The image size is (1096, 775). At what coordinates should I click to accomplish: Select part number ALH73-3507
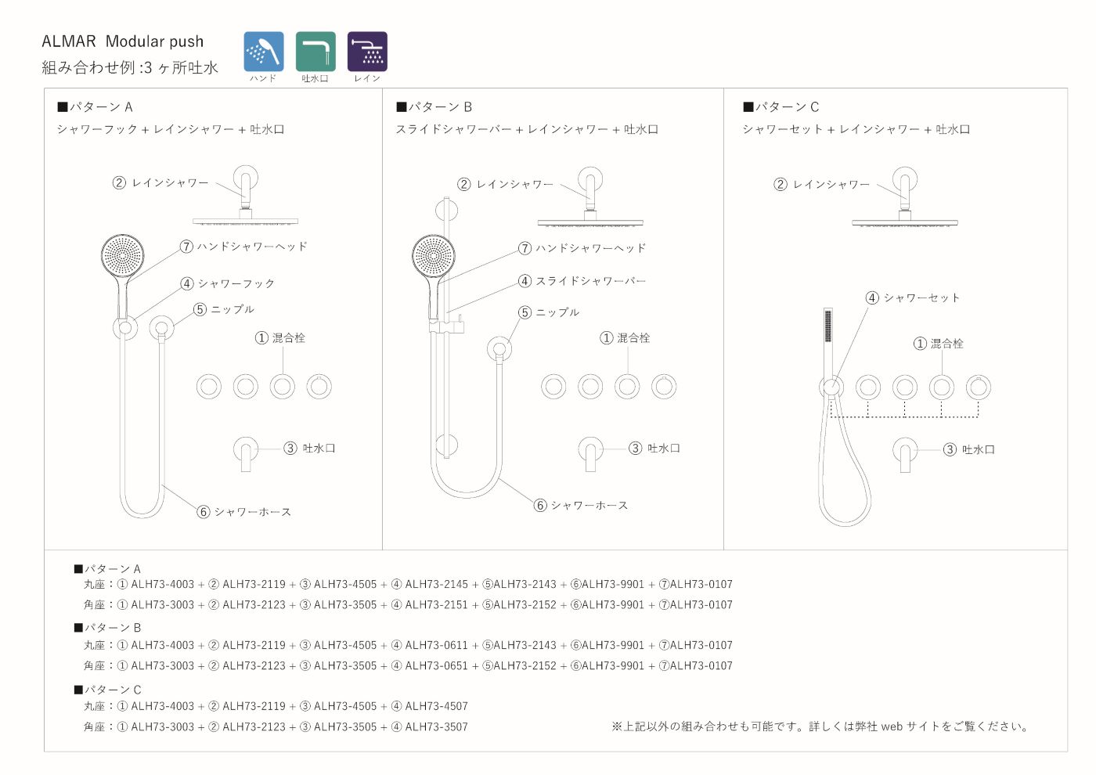pyautogui.click(x=437, y=726)
